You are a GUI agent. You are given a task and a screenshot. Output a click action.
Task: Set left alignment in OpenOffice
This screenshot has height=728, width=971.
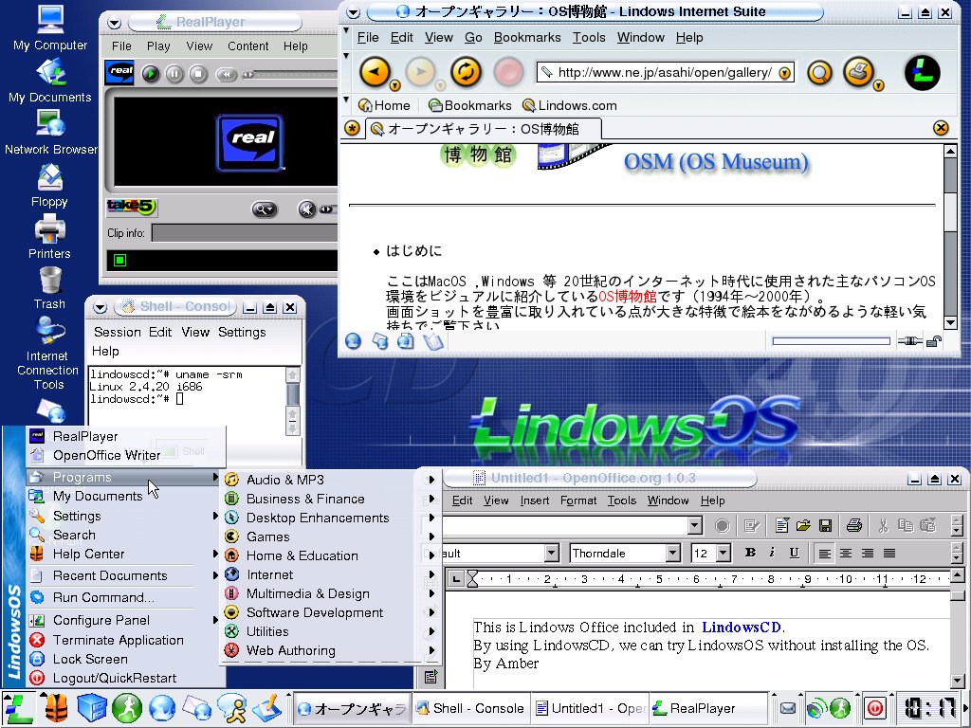point(824,553)
